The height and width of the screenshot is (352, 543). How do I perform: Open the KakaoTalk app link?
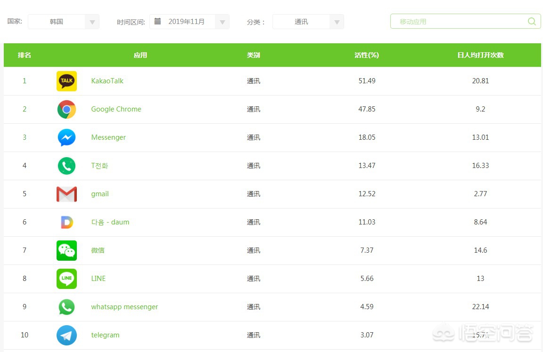point(107,81)
